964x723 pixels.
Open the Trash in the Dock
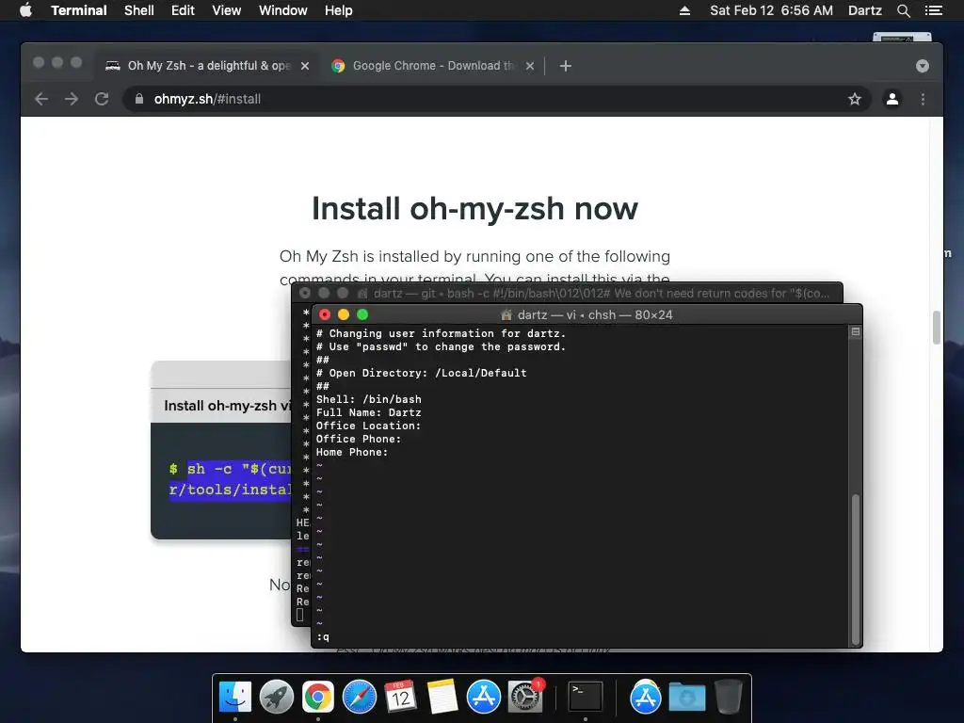point(729,697)
